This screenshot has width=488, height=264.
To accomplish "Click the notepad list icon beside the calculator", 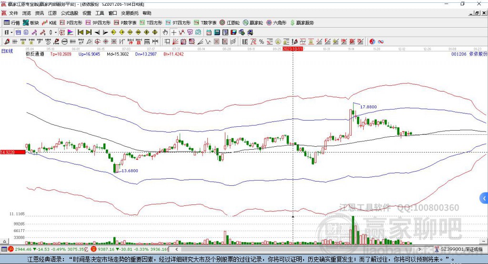I will pos(225,32).
